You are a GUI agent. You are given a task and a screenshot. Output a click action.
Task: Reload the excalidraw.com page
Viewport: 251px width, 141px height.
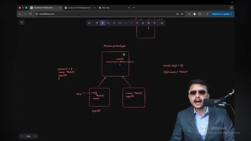point(30,14)
